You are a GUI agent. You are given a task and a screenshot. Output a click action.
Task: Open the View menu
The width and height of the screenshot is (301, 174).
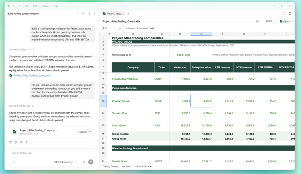coord(45,6)
